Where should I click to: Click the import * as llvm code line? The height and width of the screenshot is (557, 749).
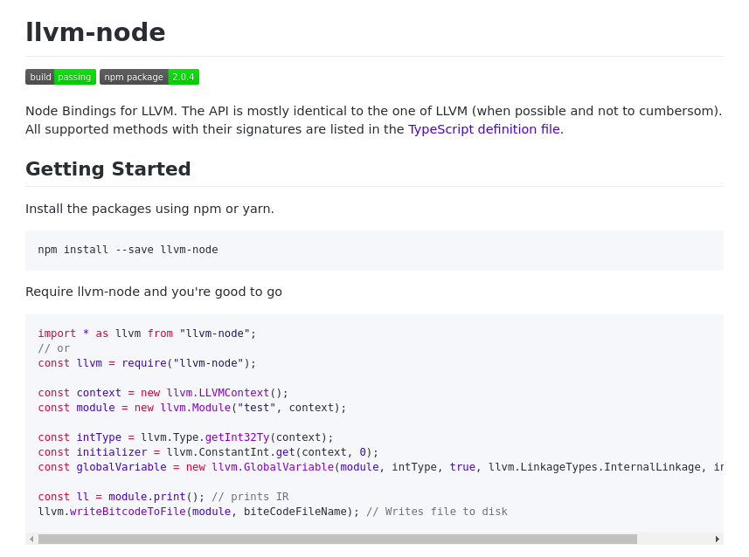tap(147, 334)
